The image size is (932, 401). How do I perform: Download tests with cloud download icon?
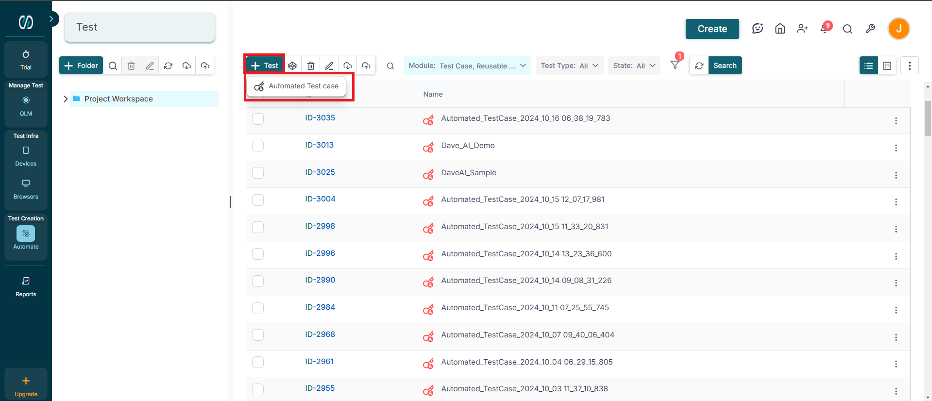tap(348, 66)
